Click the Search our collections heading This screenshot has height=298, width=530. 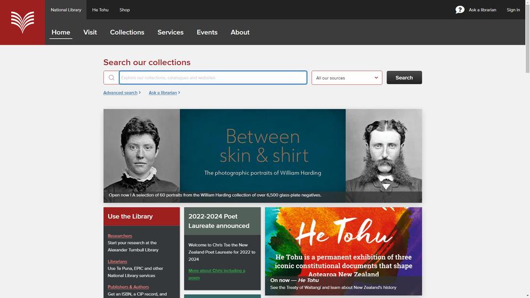[x=147, y=62]
